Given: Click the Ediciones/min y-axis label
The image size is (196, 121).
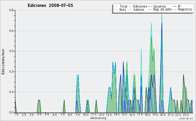Looking at the screenshot, I should [x=3, y=61].
